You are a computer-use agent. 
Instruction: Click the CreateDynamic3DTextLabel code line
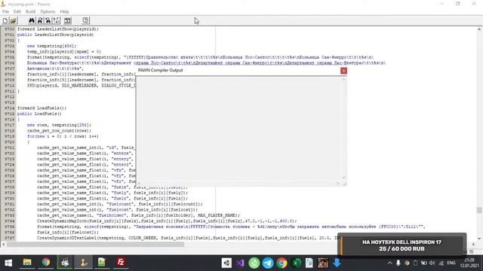point(188,238)
